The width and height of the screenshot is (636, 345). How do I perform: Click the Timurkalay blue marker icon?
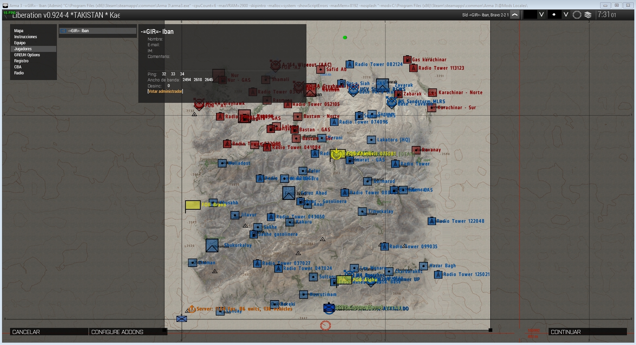pos(362,211)
